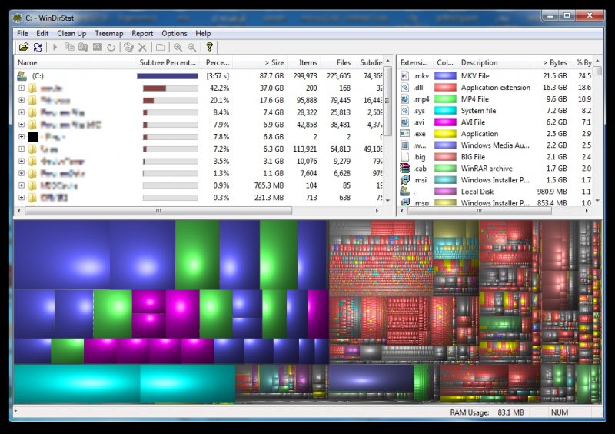Expand the folder sized 6.3 GB

coord(22,149)
